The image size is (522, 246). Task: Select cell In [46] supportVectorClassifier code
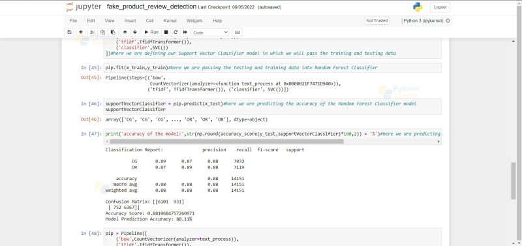[273, 106]
